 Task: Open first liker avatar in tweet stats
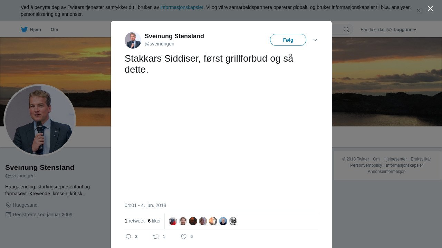pyautogui.click(x=173, y=221)
